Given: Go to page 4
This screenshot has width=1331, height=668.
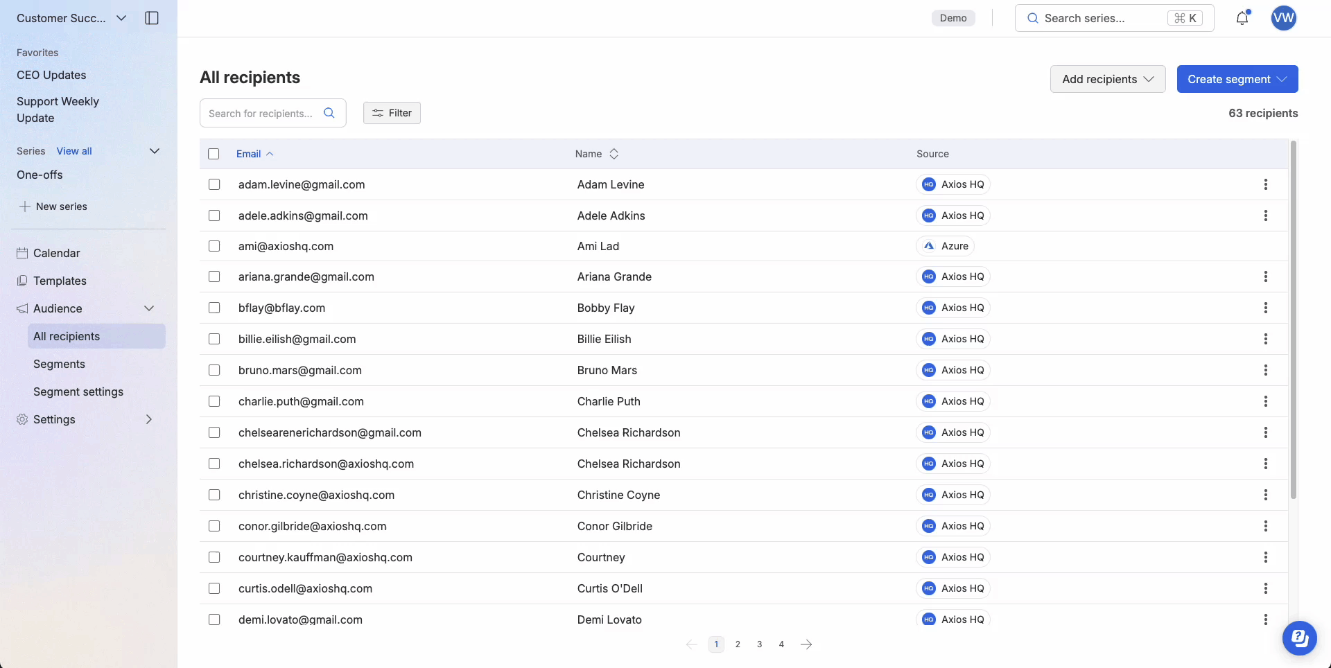Looking at the screenshot, I should point(781,644).
